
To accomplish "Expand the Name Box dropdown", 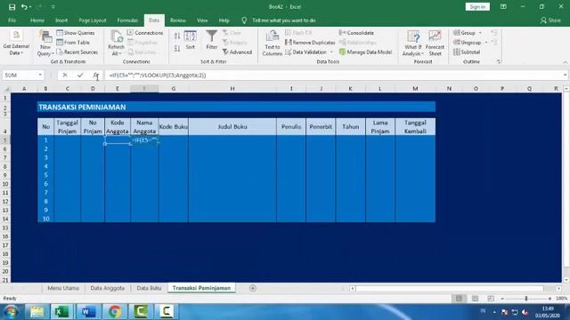I will (40, 75).
